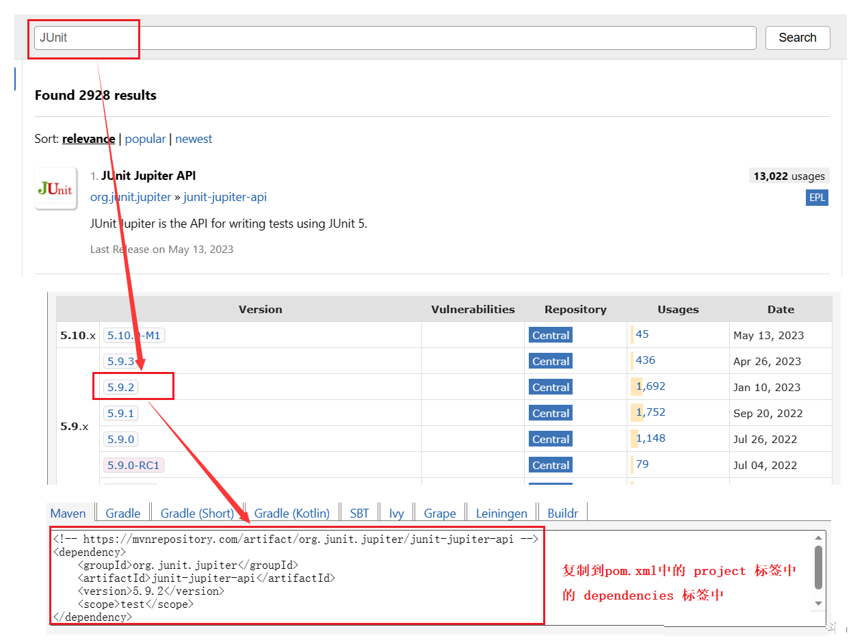Image resolution: width=851 pixels, height=640 pixels.
Task: Click the Repository column header
Action: point(575,309)
